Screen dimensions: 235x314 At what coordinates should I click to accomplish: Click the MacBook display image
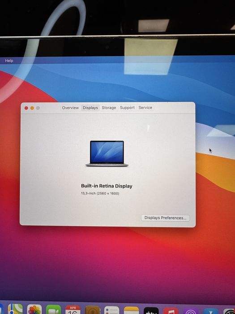pos(107,153)
